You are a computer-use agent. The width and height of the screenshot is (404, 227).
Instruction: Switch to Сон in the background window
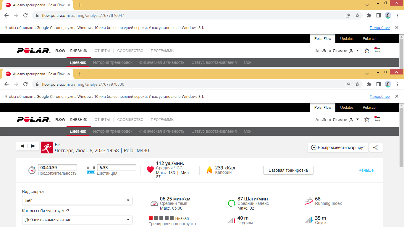pyautogui.click(x=248, y=62)
